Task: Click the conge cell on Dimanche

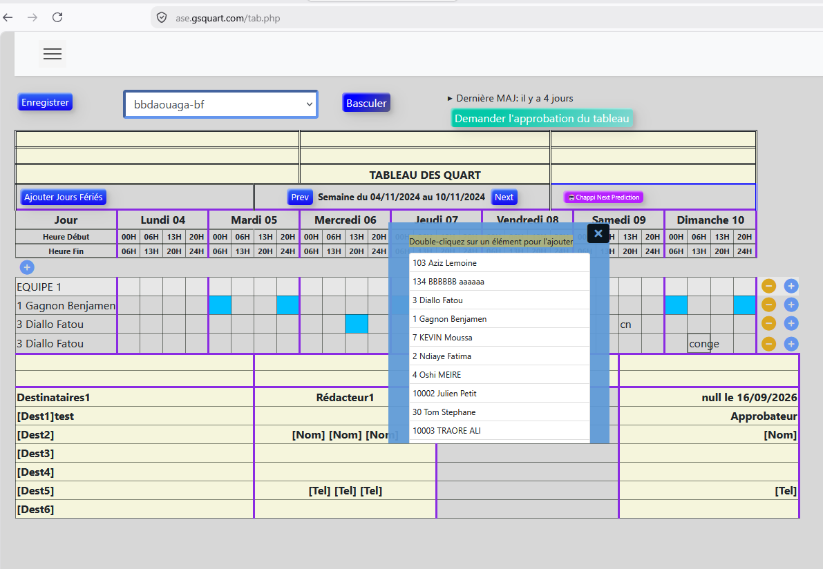Action: point(699,344)
